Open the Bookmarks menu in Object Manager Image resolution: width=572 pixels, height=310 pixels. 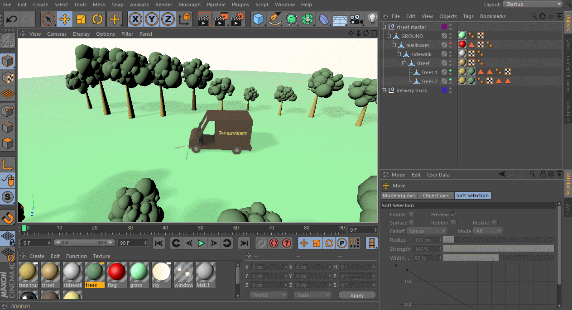(493, 16)
